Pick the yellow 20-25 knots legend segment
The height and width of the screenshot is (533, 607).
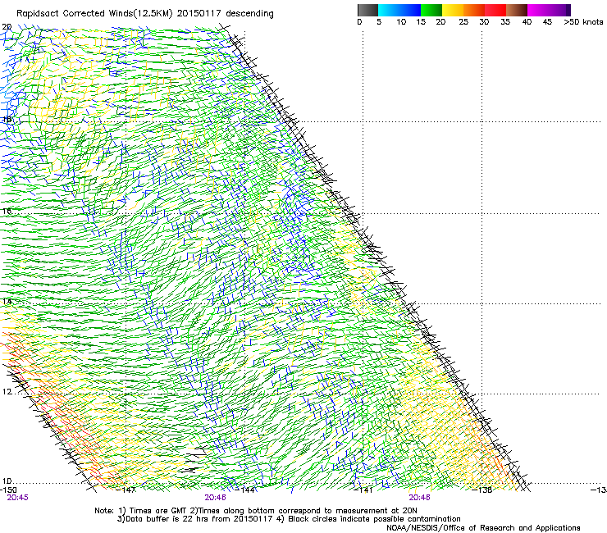[453, 10]
